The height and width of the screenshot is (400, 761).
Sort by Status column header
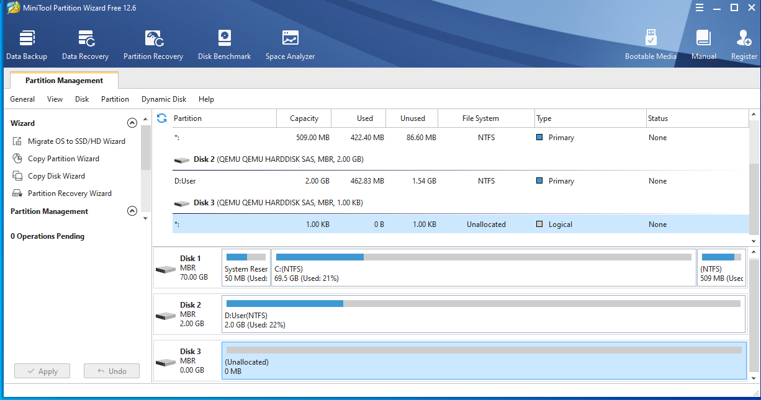click(697, 118)
